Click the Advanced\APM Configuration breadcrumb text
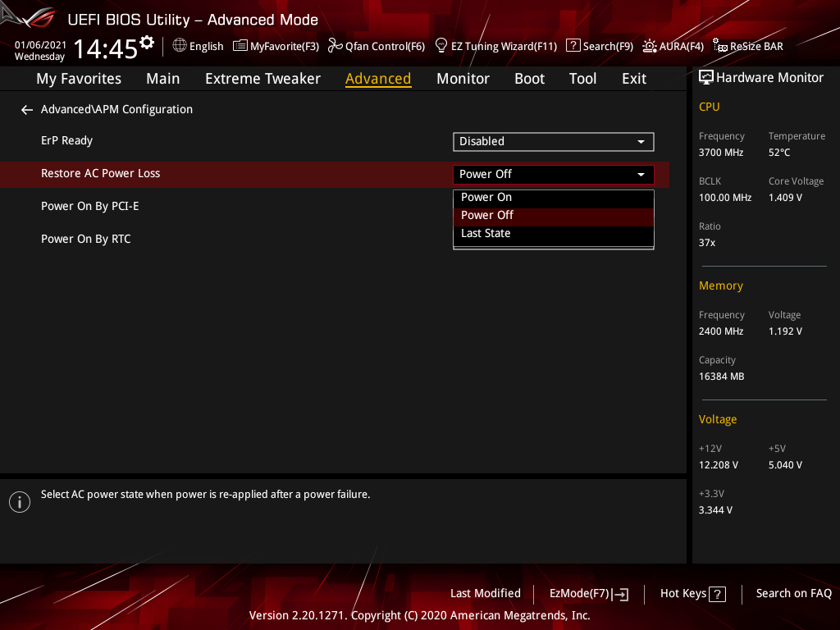Image resolution: width=840 pixels, height=630 pixels. pos(116,109)
